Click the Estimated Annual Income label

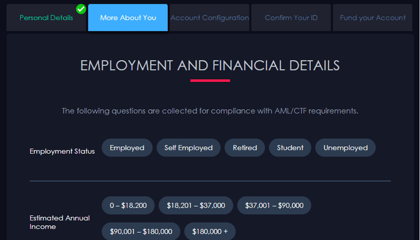point(60,222)
